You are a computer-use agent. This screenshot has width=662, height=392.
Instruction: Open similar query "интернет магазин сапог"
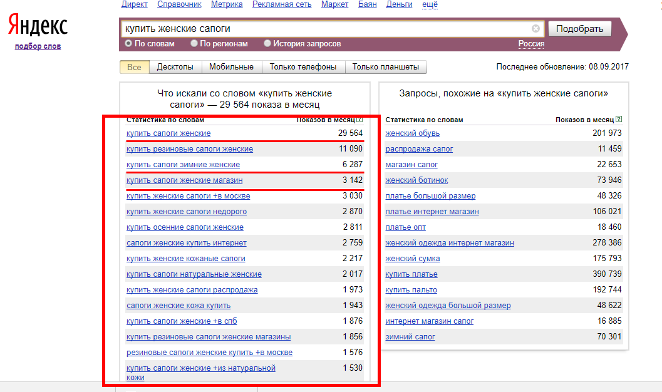(430, 321)
